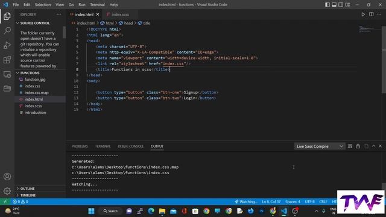Screen dimensions: 386x217
Task: Select function.jpg in file tree
Action: click(34, 80)
